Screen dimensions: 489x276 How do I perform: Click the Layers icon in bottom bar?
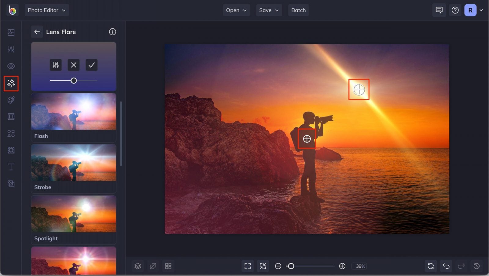pos(138,266)
